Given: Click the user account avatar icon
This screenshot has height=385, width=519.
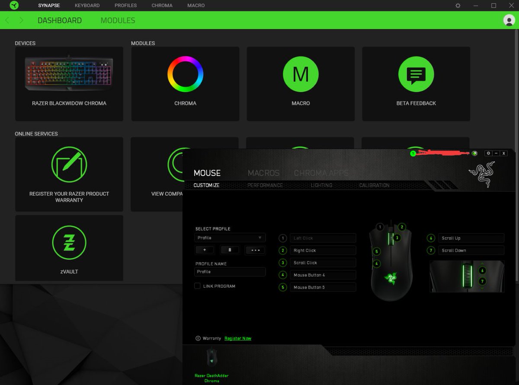Looking at the screenshot, I should [x=509, y=20].
